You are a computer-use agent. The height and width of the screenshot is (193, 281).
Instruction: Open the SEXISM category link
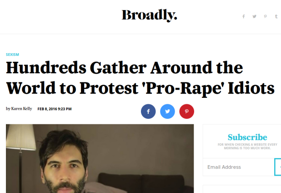[x=12, y=55]
